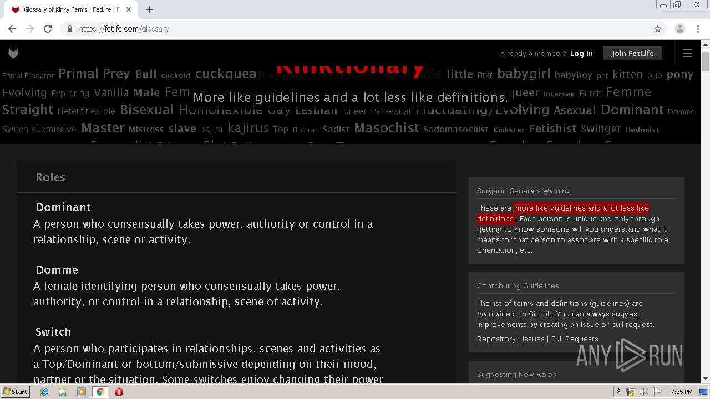Screen dimensions: 710x399
Task: Click 'Sadomasochist' in tag cloud
Action: pos(456,130)
